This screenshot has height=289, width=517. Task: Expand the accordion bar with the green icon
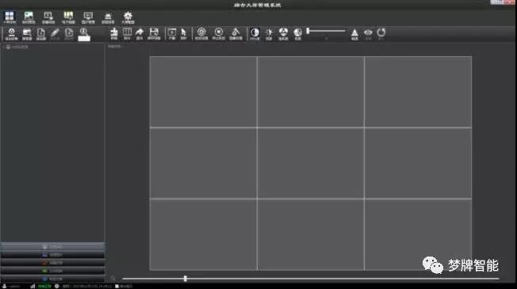(x=53, y=271)
